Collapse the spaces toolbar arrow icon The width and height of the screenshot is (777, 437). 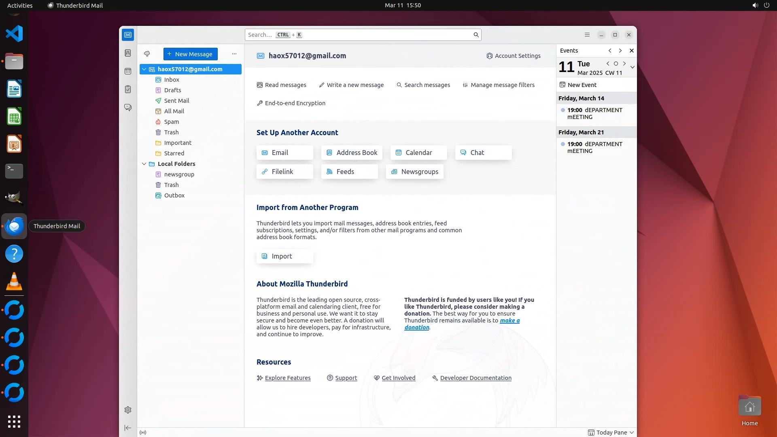point(128,428)
